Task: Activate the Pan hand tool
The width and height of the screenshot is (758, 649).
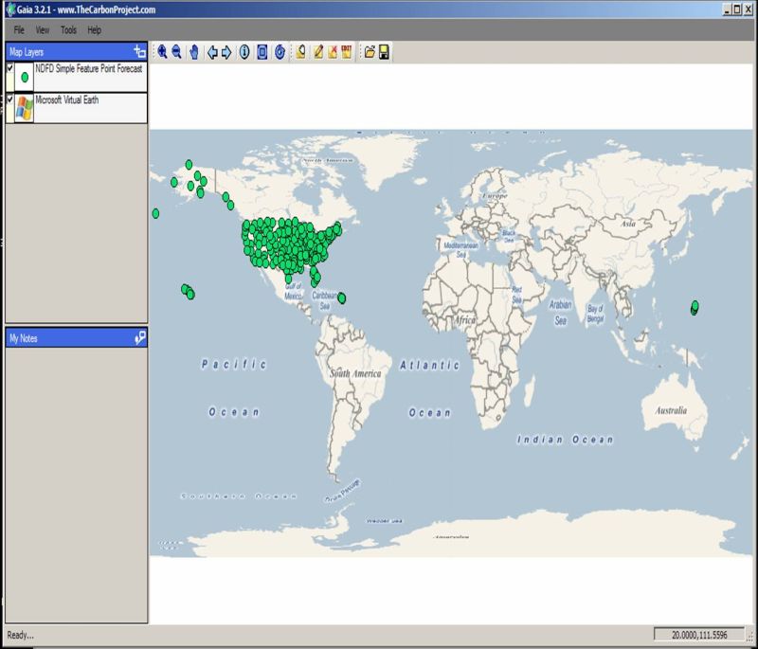Action: point(194,52)
